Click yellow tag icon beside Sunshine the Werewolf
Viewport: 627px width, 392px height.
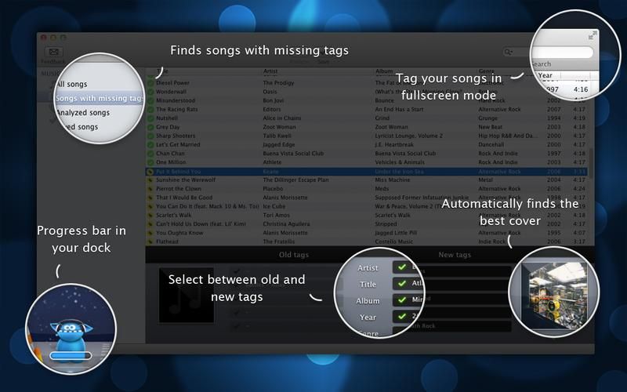click(150, 180)
